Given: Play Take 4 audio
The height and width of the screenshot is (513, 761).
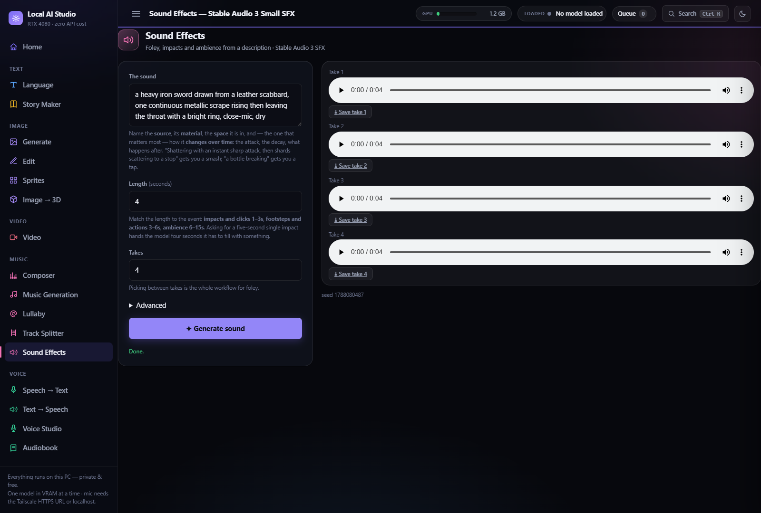Looking at the screenshot, I should (341, 252).
